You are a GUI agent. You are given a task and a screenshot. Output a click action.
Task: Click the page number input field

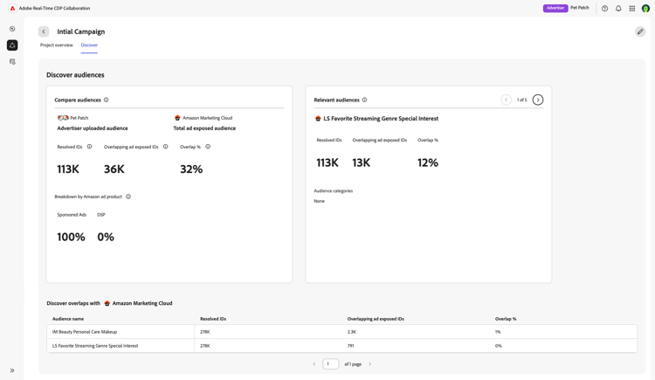330,364
